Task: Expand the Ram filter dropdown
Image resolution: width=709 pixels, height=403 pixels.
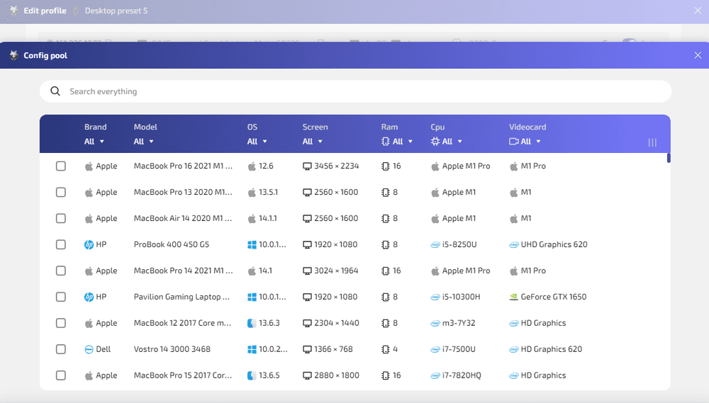Action: click(x=397, y=142)
